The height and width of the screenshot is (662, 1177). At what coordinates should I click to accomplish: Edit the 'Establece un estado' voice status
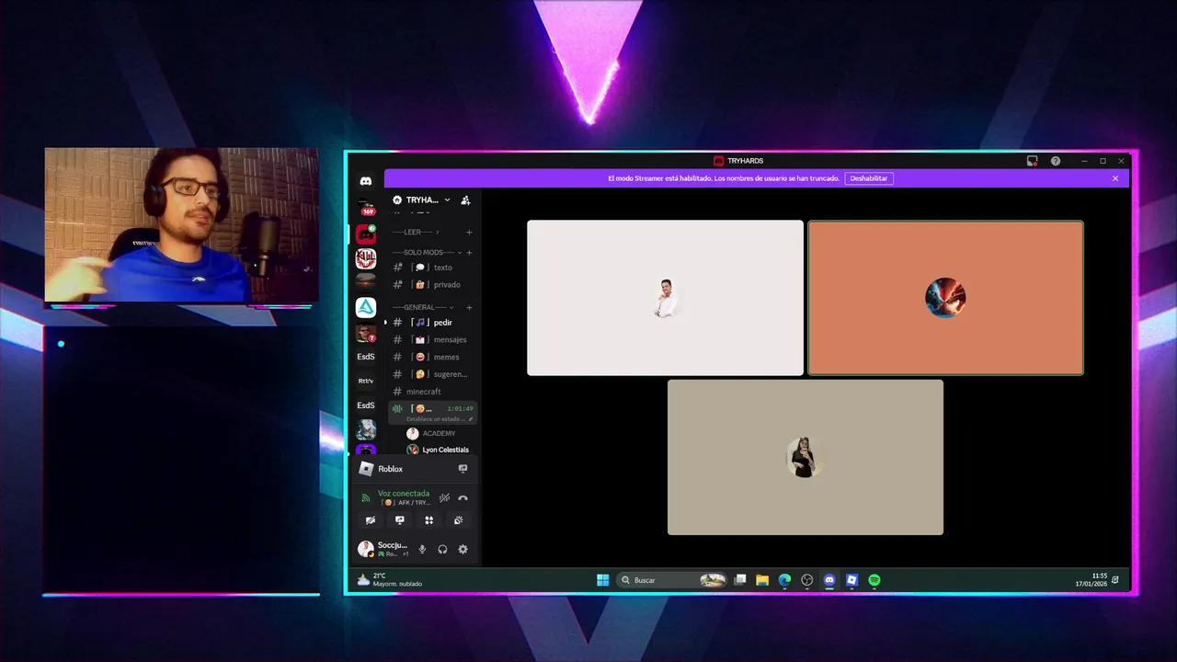(x=440, y=419)
